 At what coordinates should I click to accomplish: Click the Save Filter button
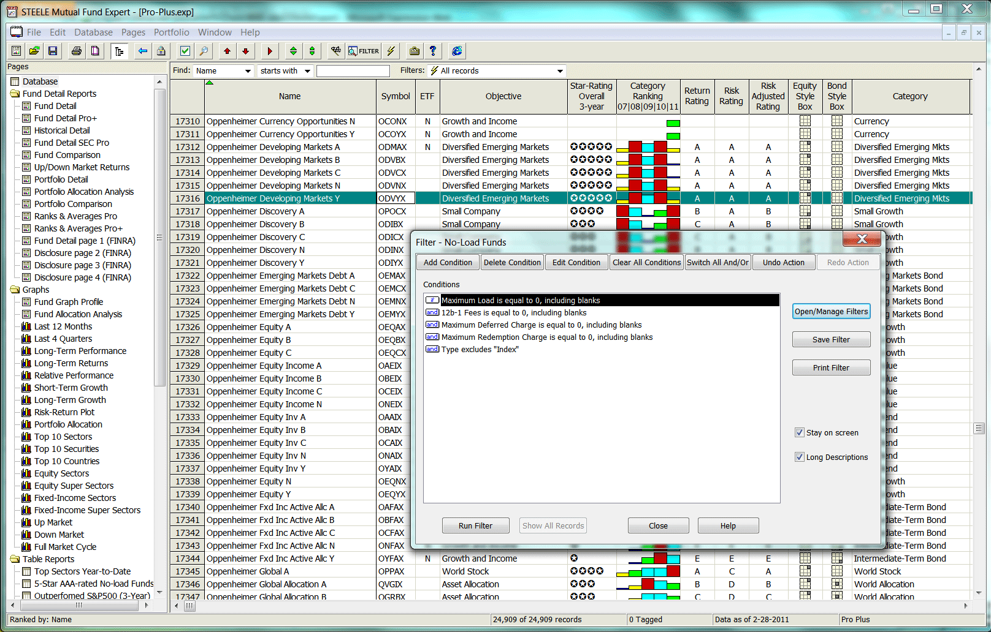click(831, 339)
